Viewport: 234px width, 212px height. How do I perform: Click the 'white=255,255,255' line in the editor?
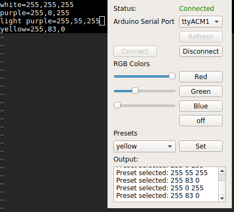coord(37,4)
